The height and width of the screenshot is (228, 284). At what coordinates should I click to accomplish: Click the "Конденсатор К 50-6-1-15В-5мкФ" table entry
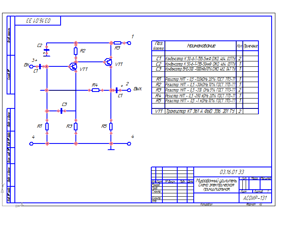pos(200,59)
